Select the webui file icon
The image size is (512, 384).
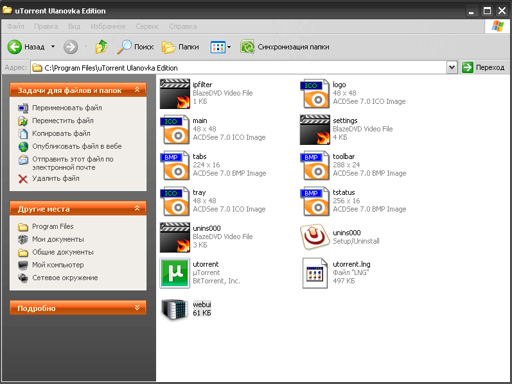coord(174,308)
